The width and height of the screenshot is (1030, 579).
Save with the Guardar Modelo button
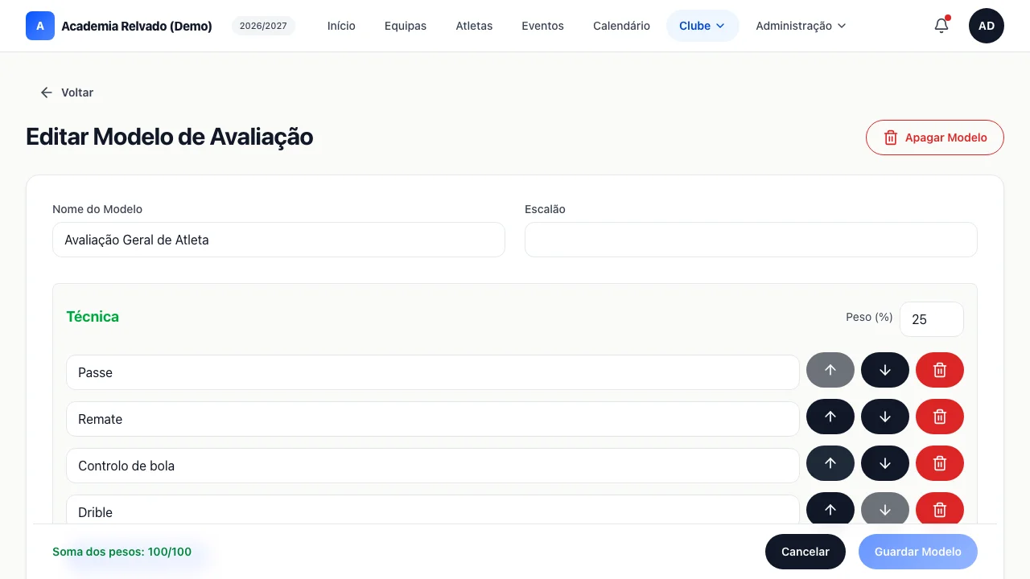[918, 552]
